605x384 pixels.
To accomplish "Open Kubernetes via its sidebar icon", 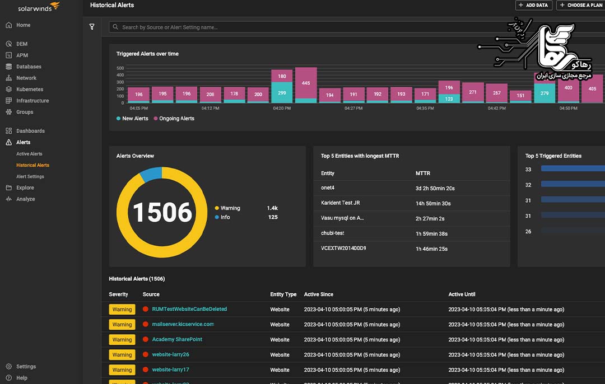I will tap(8, 89).
